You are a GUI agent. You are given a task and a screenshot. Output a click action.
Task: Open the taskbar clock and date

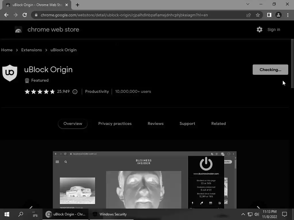[x=269, y=214]
